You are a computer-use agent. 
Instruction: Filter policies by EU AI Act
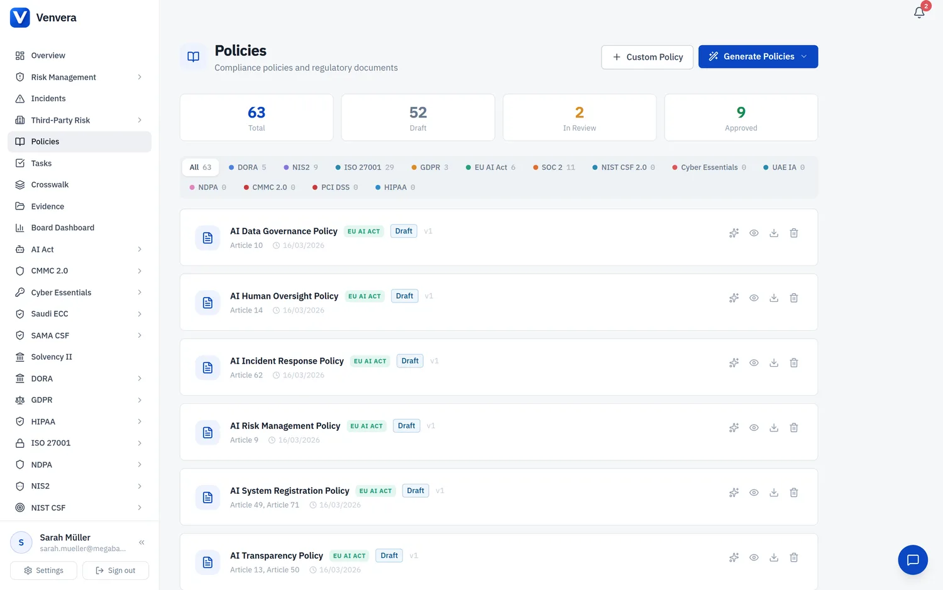coord(490,167)
